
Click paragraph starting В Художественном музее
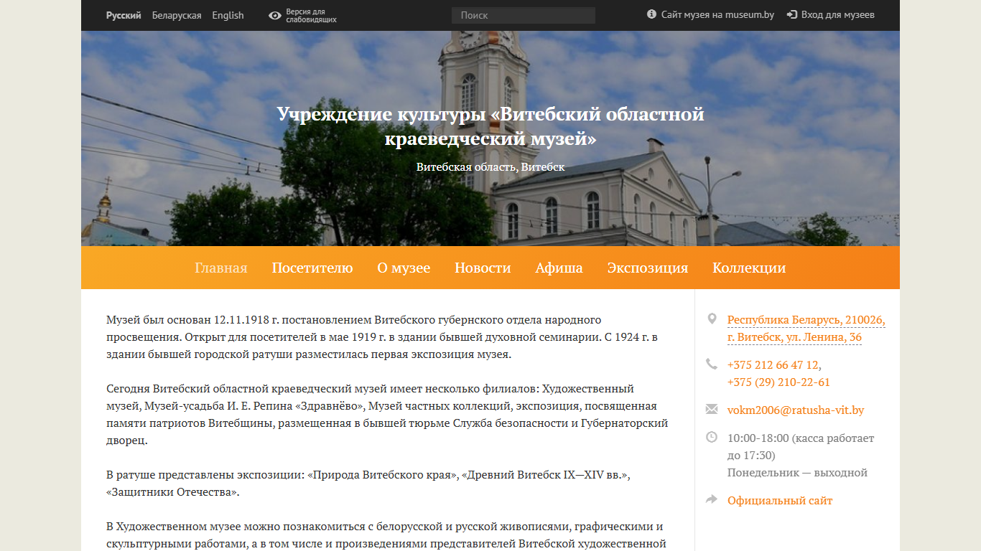pos(386,535)
